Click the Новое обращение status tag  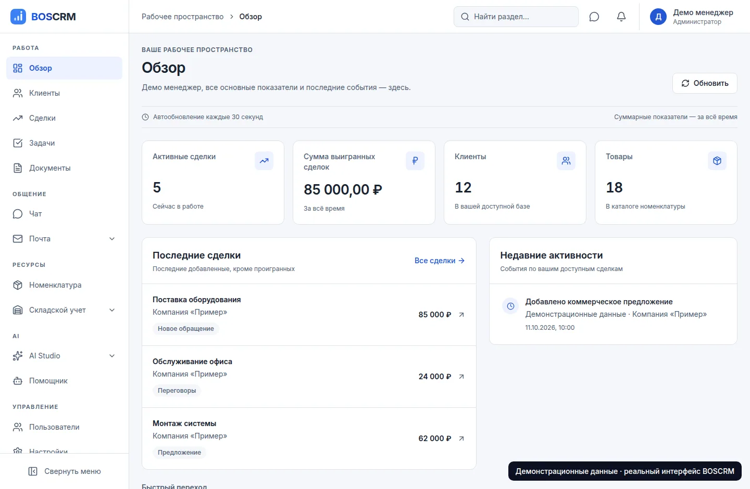point(186,329)
